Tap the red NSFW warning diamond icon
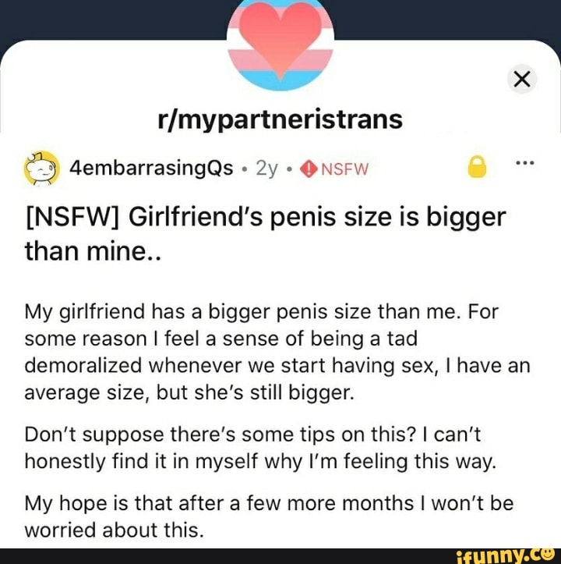561x564 pixels. point(309,168)
